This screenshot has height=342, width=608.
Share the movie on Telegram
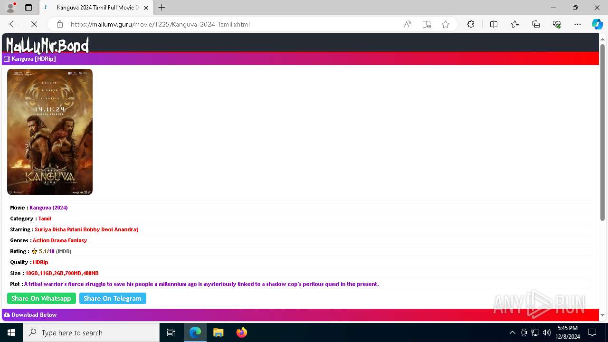[113, 298]
